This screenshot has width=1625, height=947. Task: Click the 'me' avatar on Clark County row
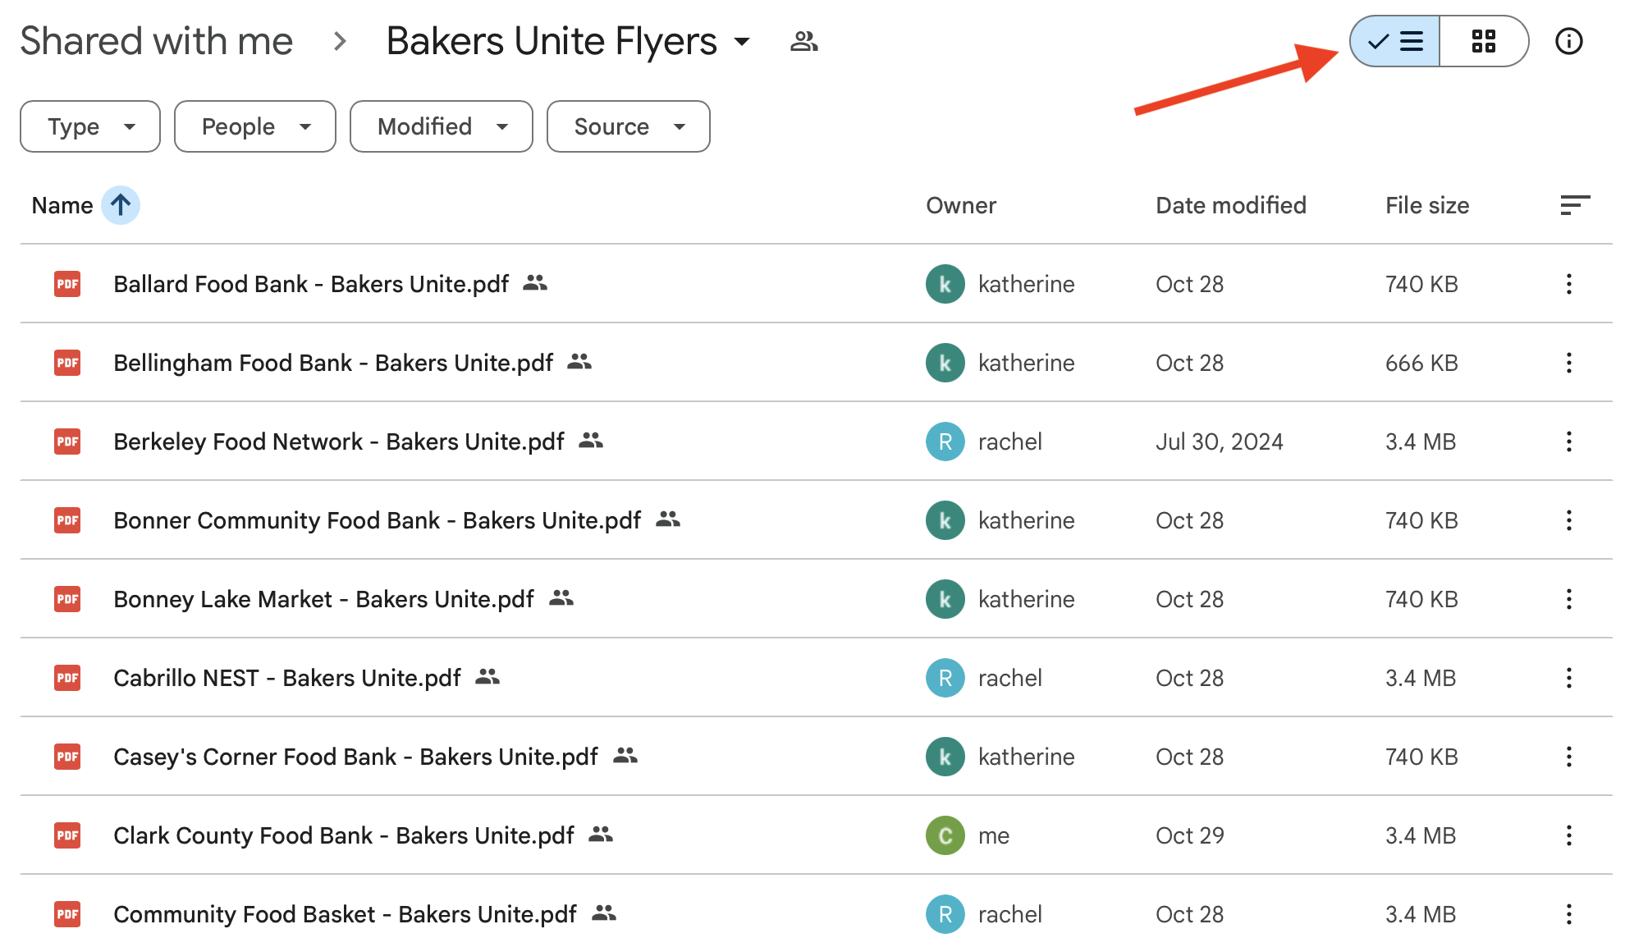click(x=945, y=835)
